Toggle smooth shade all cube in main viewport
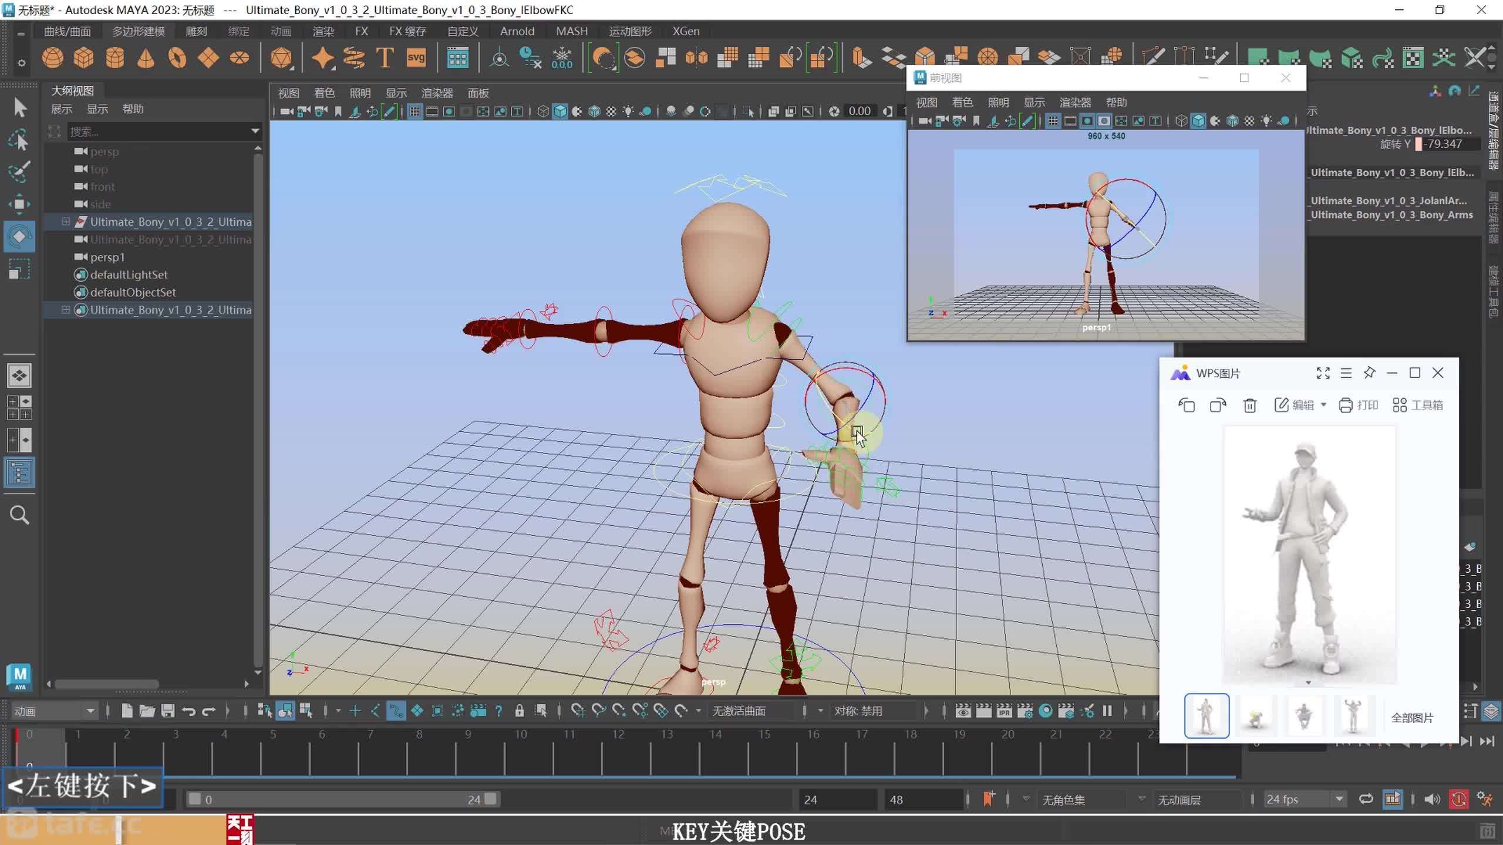 pyautogui.click(x=560, y=111)
